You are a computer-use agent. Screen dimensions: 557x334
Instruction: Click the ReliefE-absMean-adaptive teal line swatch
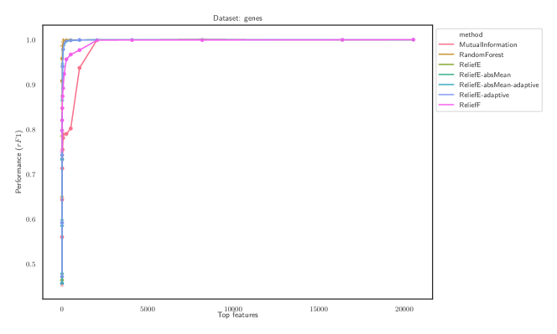446,85
